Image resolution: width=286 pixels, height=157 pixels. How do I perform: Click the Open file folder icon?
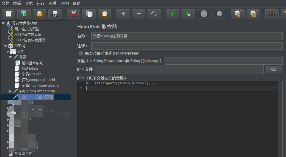(39, 14)
